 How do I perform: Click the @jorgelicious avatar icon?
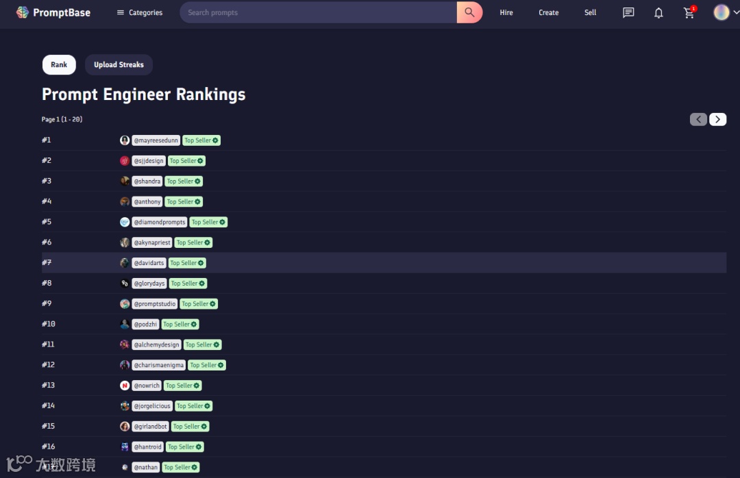(125, 406)
